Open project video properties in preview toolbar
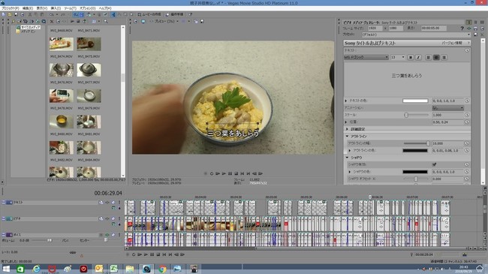488x274 pixels. pyautogui.click(x=136, y=21)
